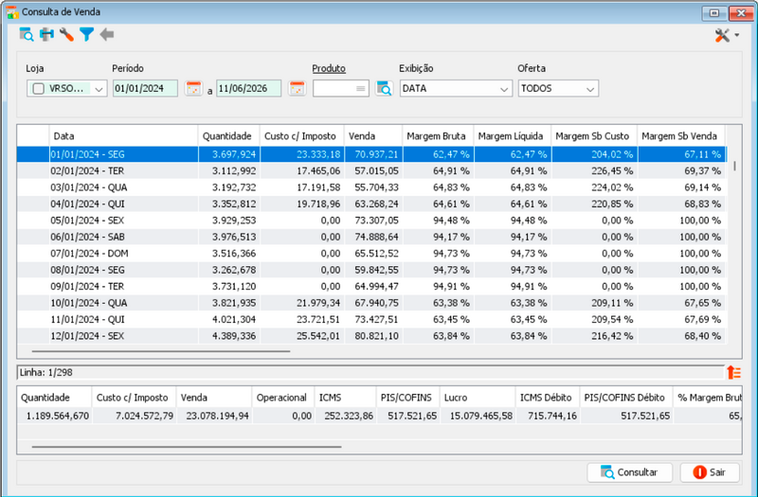Sort by Venda column header in main grid
The height and width of the screenshot is (497, 758).
tap(373, 136)
